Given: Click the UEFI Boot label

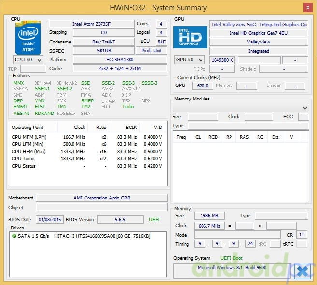Looking at the screenshot, I should pos(231,258).
